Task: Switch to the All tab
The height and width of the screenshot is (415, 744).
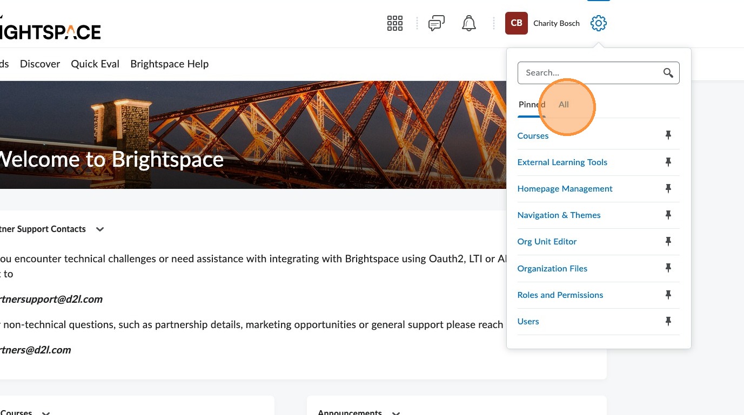Action: point(564,105)
